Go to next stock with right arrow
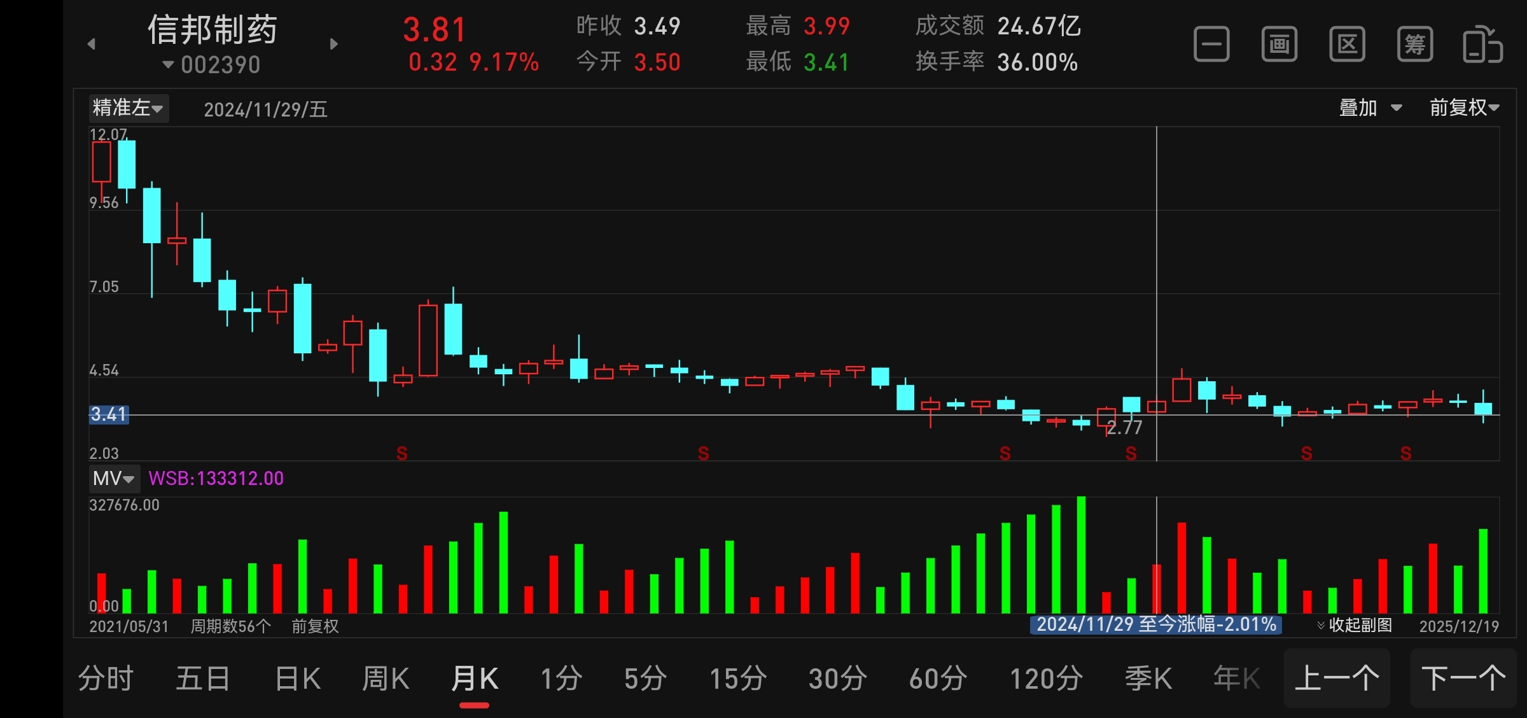 334,44
